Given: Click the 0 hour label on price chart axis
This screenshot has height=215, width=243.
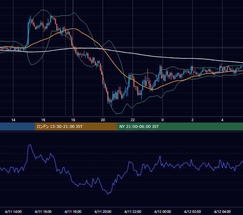Looking at the screenshot, I should click(163, 120).
